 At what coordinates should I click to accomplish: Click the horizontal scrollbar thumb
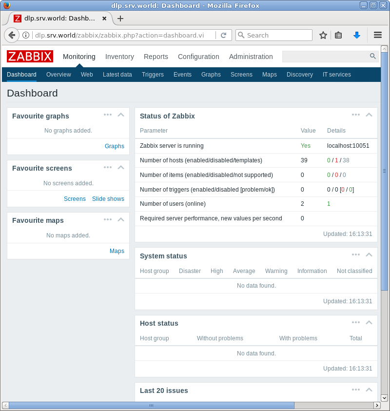[151, 405]
